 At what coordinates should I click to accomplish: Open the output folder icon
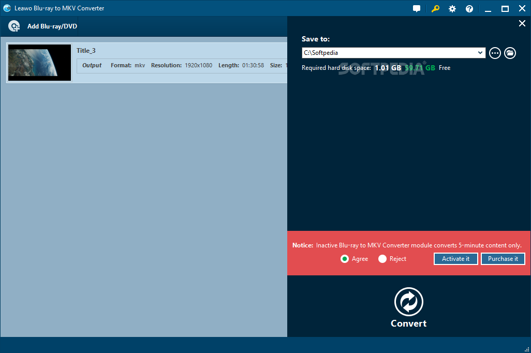coord(510,53)
